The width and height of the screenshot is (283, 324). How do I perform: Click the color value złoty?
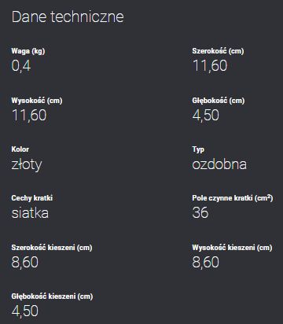point(27,164)
